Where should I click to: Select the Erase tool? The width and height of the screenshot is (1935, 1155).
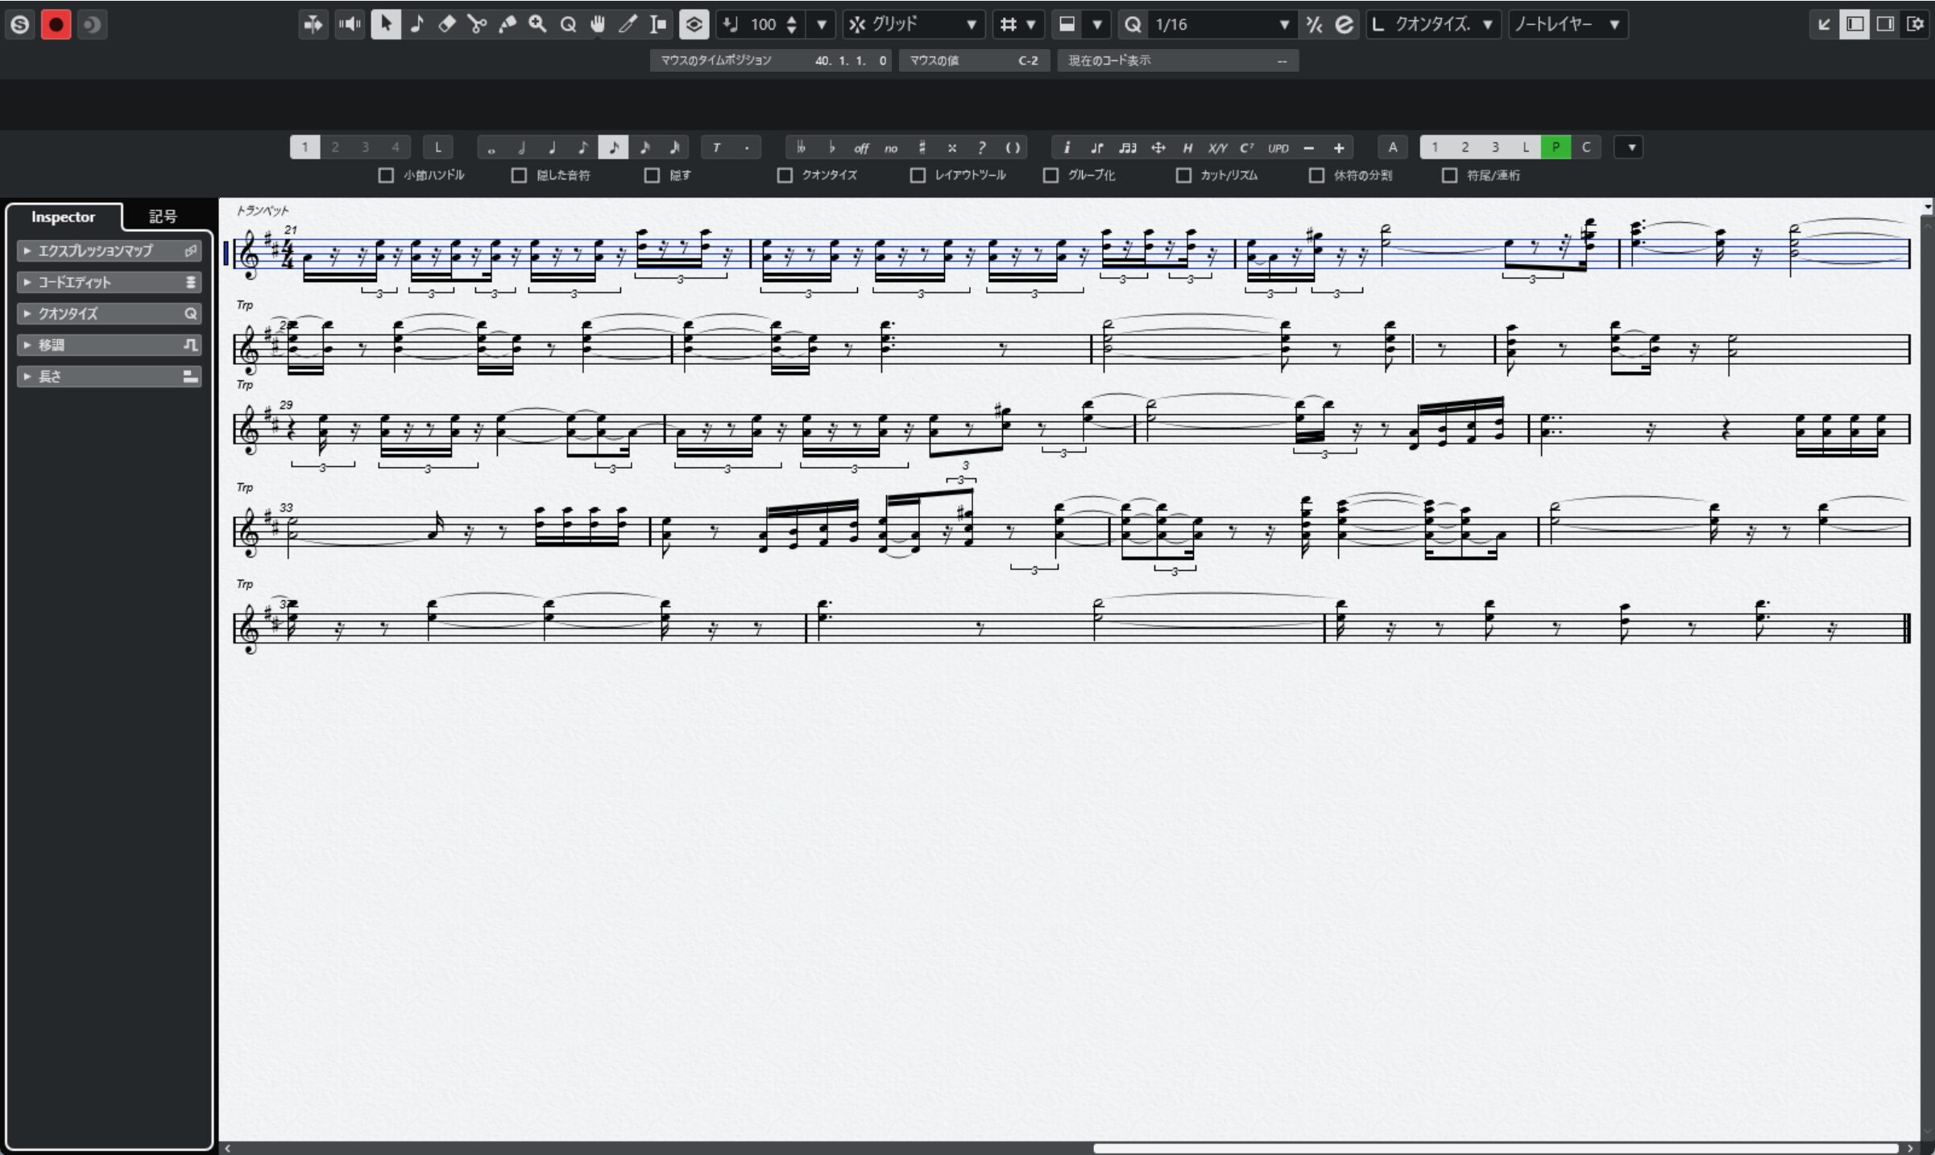tap(447, 24)
